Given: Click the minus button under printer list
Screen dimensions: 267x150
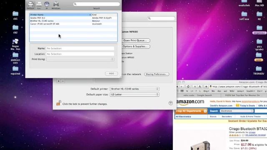Looking at the screenshot, I should tap(63, 81).
